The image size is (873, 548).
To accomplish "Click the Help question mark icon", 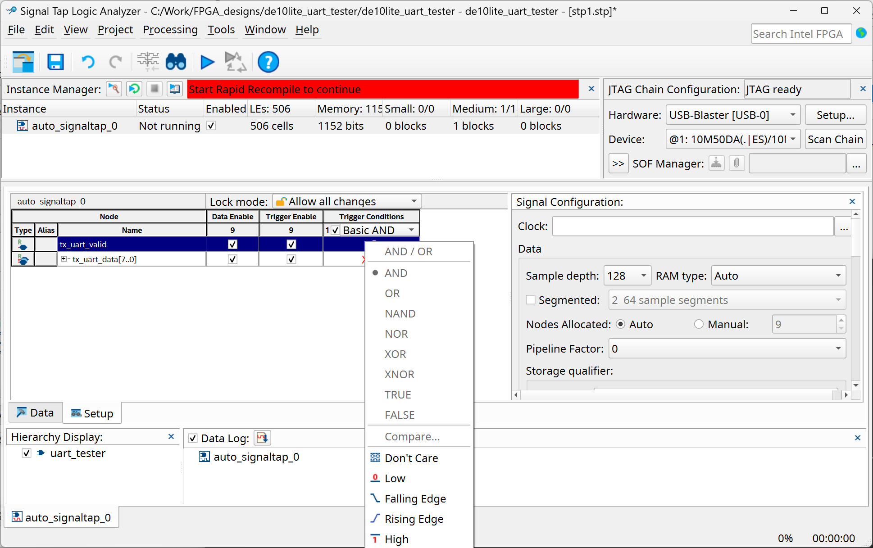I will (x=268, y=62).
